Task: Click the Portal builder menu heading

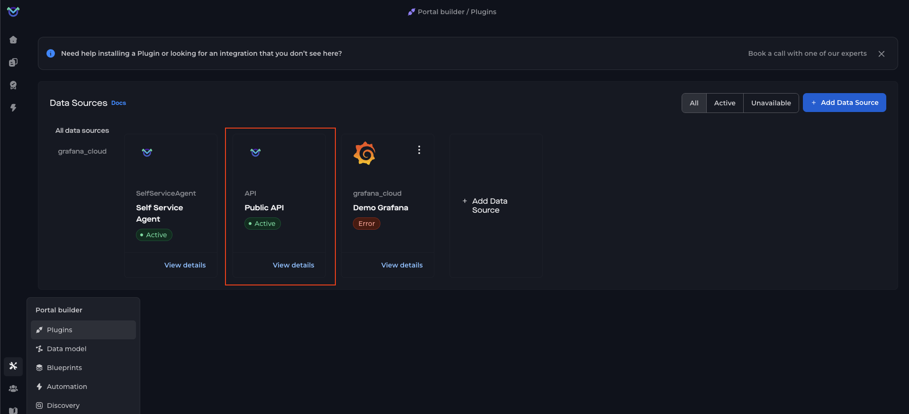Action: 59,310
